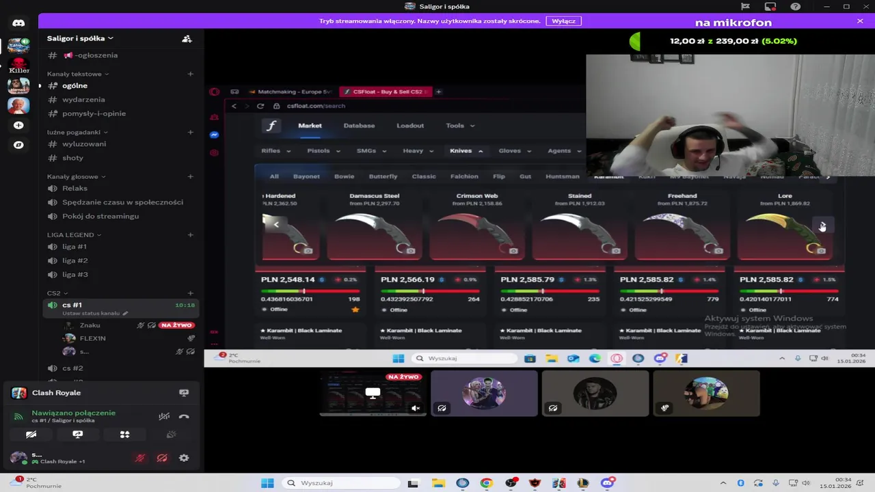Viewport: 875px width, 492px height.
Task: Open Discord from Windows taskbar
Action: [x=607, y=483]
